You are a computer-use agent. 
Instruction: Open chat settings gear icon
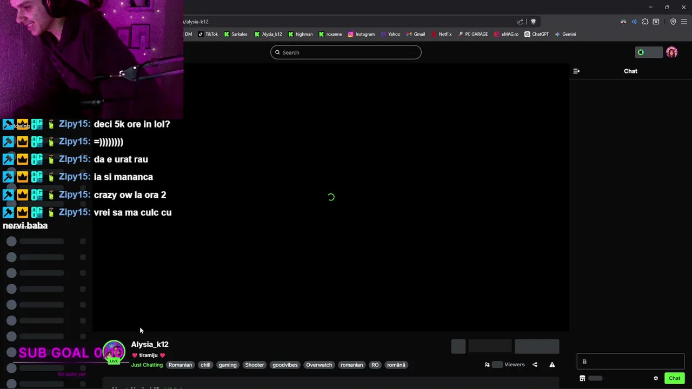pyautogui.click(x=656, y=378)
